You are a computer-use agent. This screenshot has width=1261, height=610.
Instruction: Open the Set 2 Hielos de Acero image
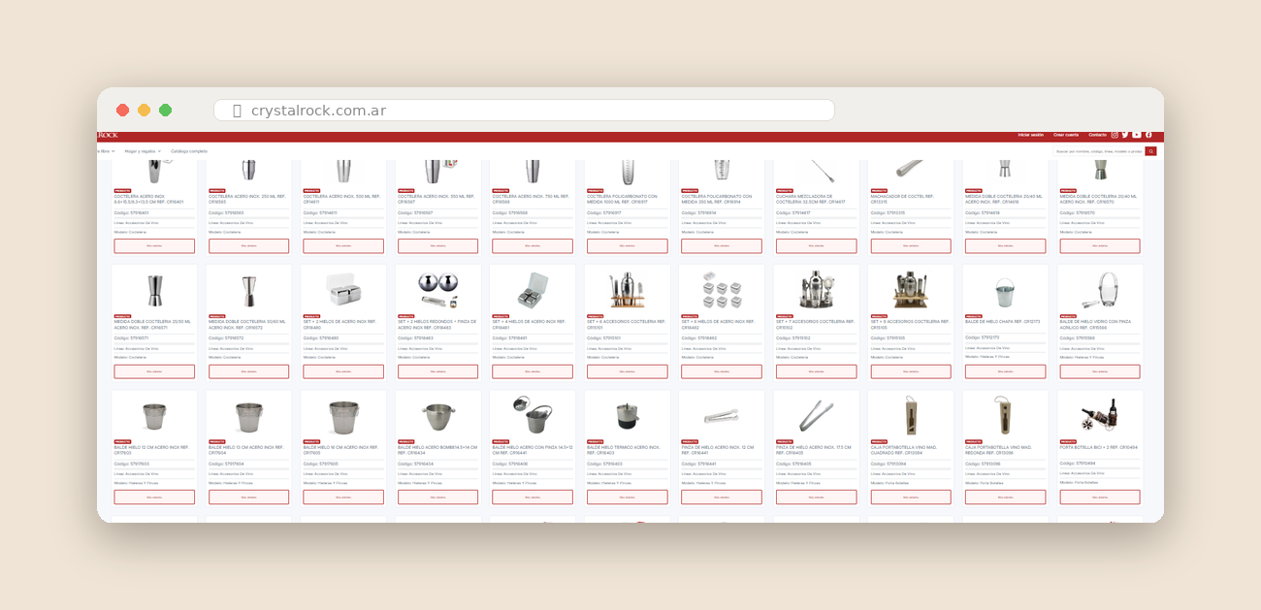point(343,289)
